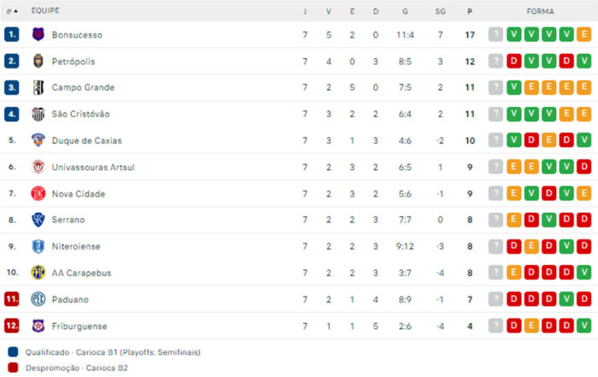Click the Univassouras Artsul team crest

tap(38, 168)
